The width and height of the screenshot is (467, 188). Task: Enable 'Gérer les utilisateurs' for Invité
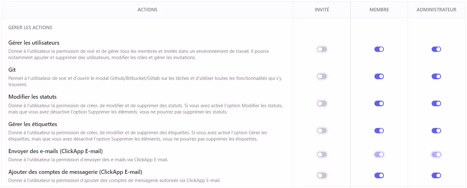(x=322, y=49)
